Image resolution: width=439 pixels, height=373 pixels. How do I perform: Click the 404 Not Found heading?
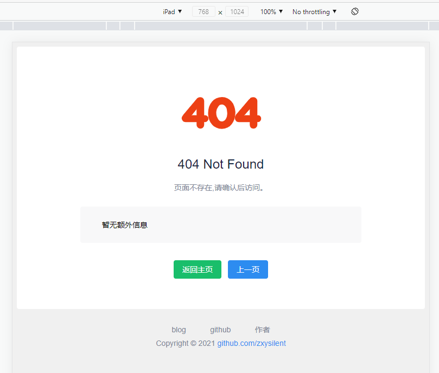coord(220,164)
